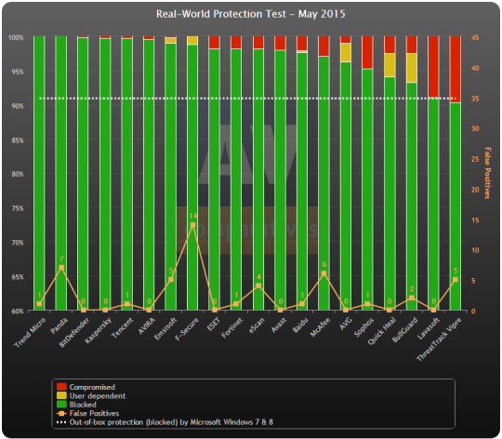Click the ThreatTrack Vipre marker labeled 5
This screenshot has height=439, width=502.
pos(455,280)
